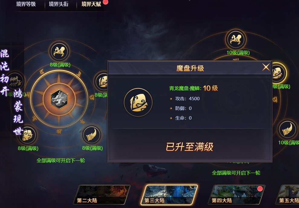The width and height of the screenshot is (299, 208).
Task: Select the dragon-head rune at bottom left
Action: tap(28, 135)
